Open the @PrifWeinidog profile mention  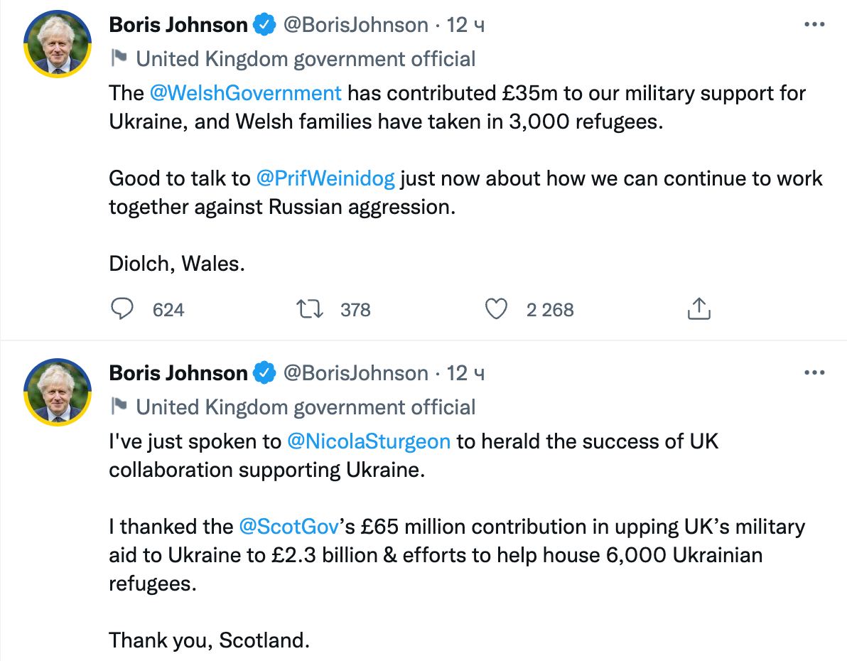325,178
